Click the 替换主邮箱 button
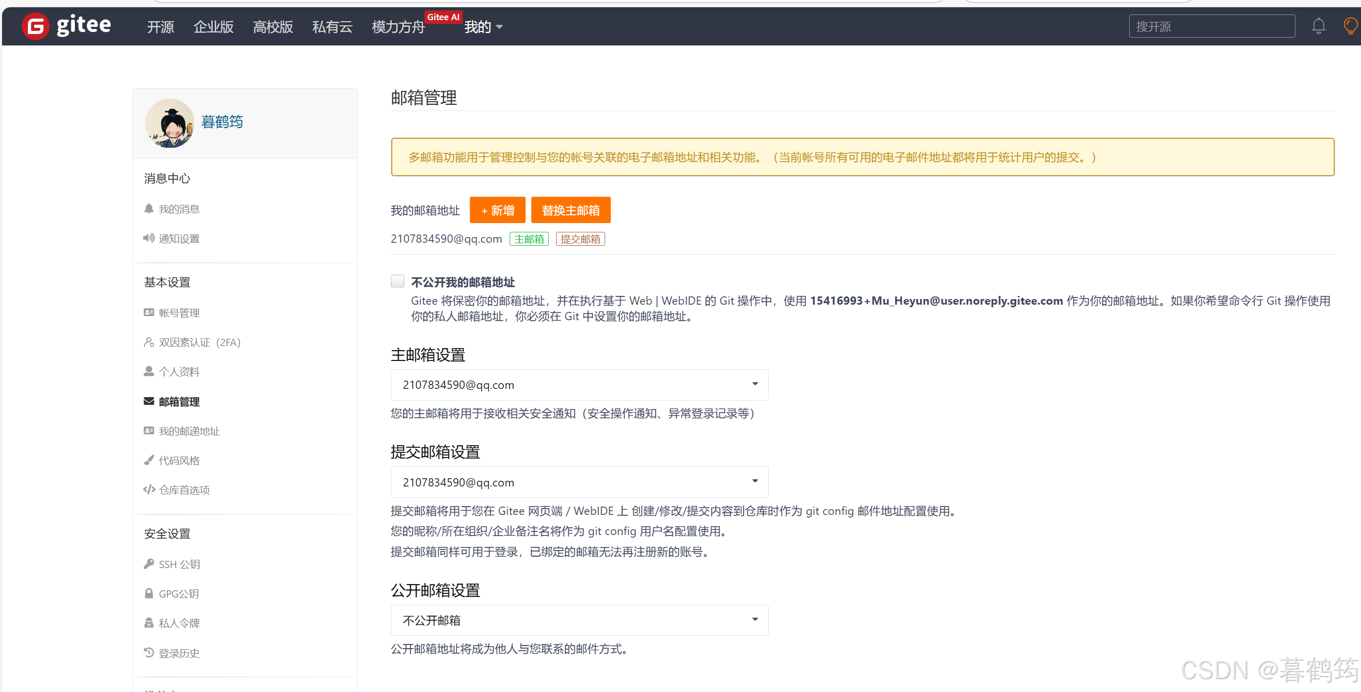This screenshot has height=692, width=1361. [x=570, y=210]
